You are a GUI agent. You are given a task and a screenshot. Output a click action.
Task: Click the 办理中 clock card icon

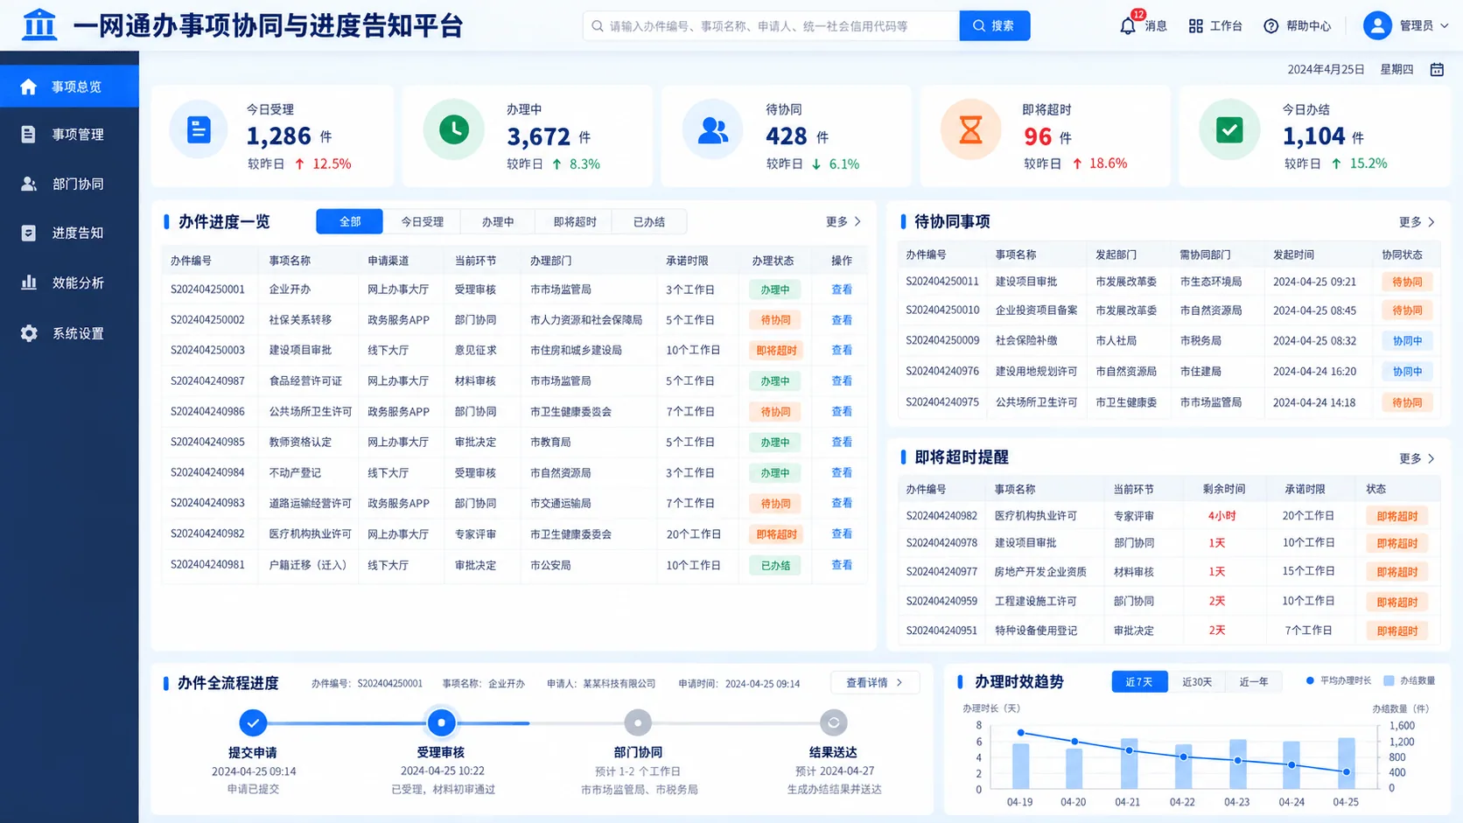453,129
